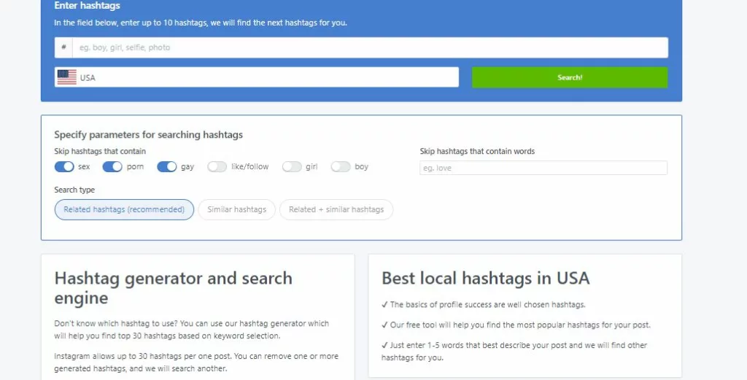Click the Don't know which hashtag paragraph
The width and height of the screenshot is (747, 380).
pyautogui.click(x=192, y=330)
